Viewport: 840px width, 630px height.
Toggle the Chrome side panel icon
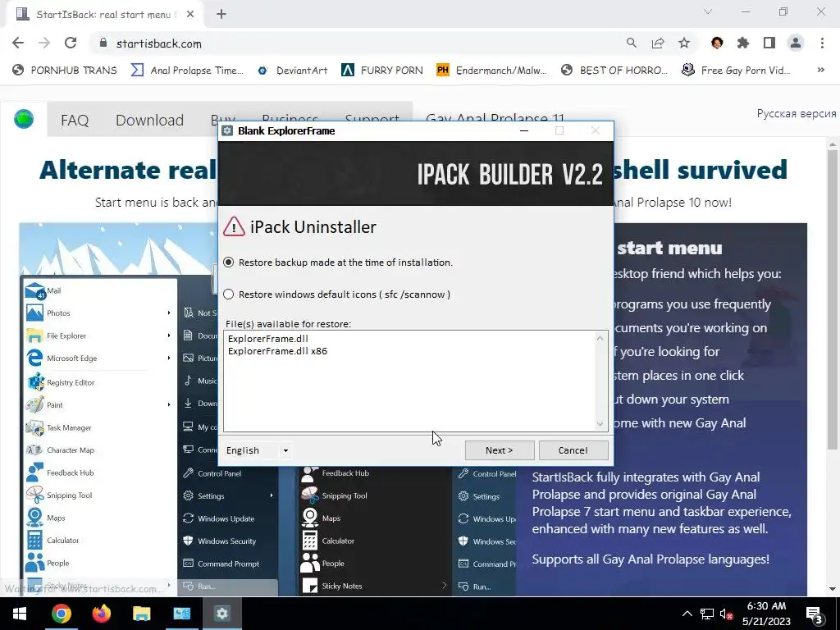coord(769,43)
